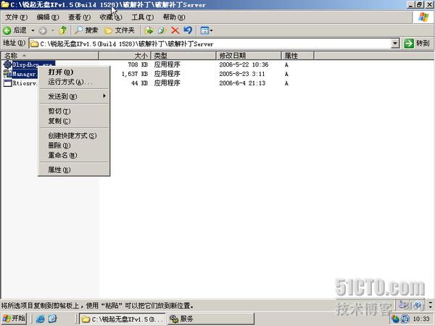Click the date 2006-5-22 10:36

coord(244,64)
